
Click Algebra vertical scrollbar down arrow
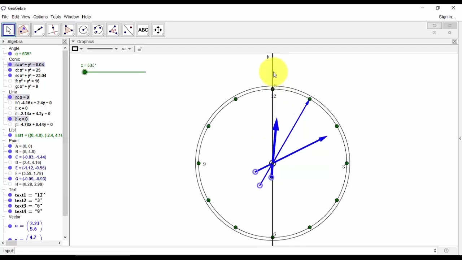[x=65, y=237]
